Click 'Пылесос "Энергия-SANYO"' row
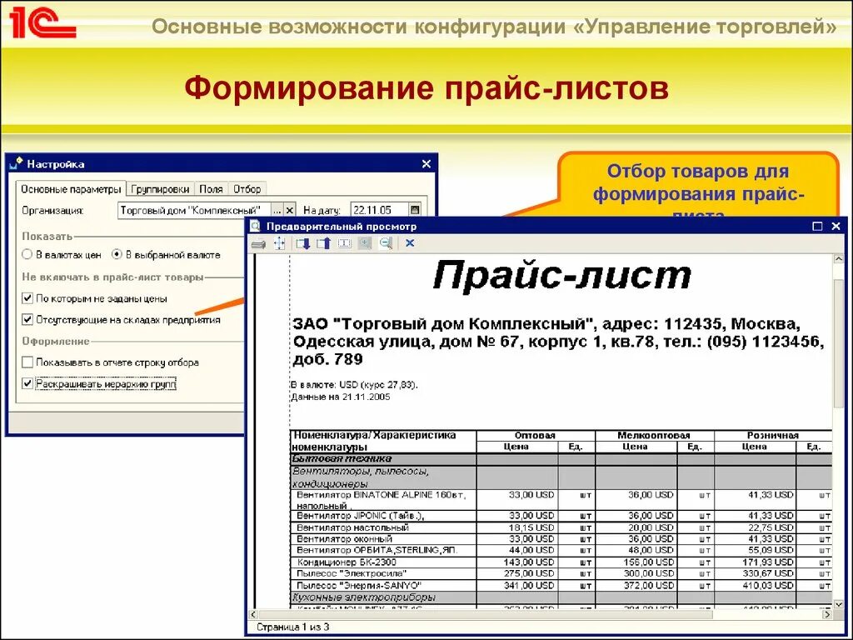The width and height of the screenshot is (853, 640). click(x=561, y=586)
